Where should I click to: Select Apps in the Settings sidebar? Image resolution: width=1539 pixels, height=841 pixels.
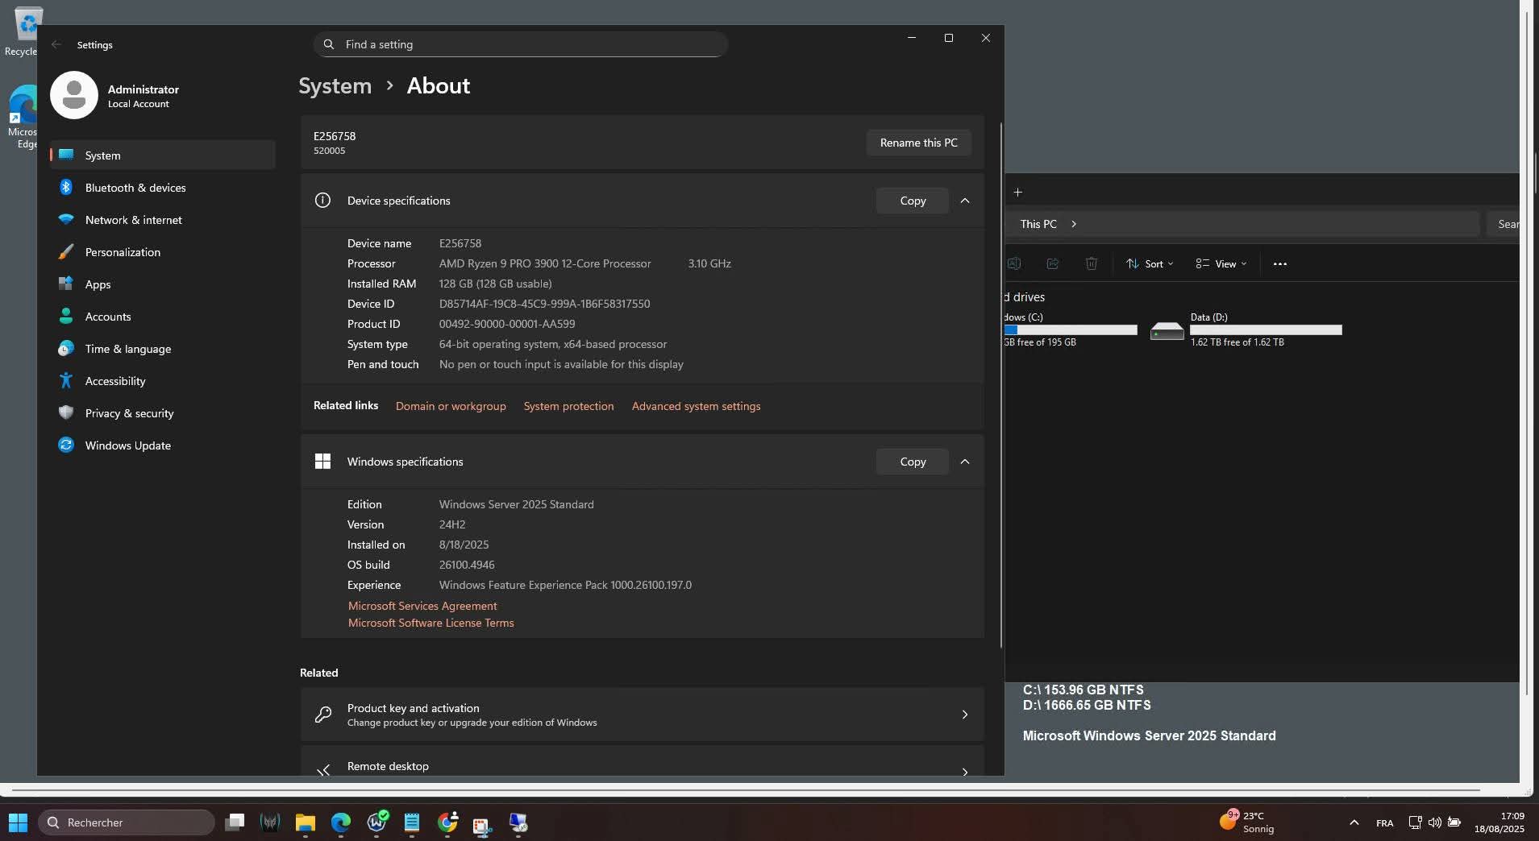pos(162,284)
